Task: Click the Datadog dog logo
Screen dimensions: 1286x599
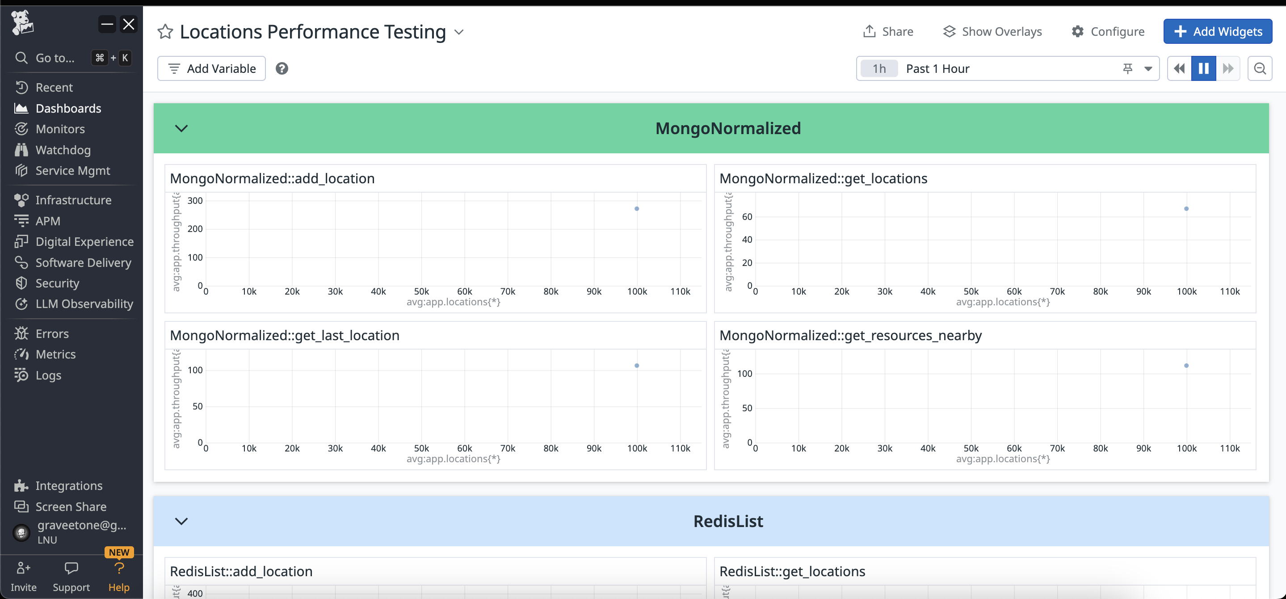Action: [x=22, y=23]
